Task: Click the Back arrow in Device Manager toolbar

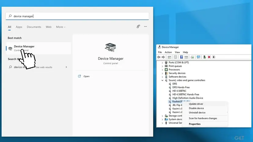Action: coord(159,57)
